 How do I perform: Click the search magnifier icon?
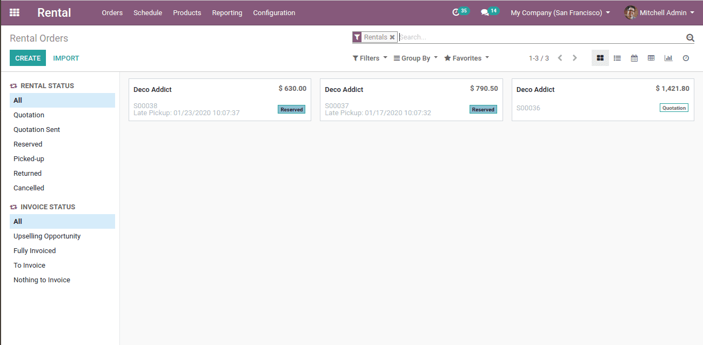pos(690,37)
